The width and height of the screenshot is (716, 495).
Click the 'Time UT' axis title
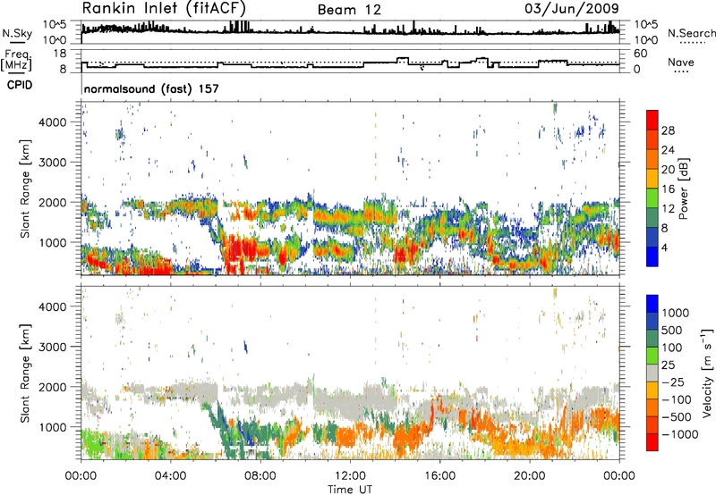(x=350, y=490)
